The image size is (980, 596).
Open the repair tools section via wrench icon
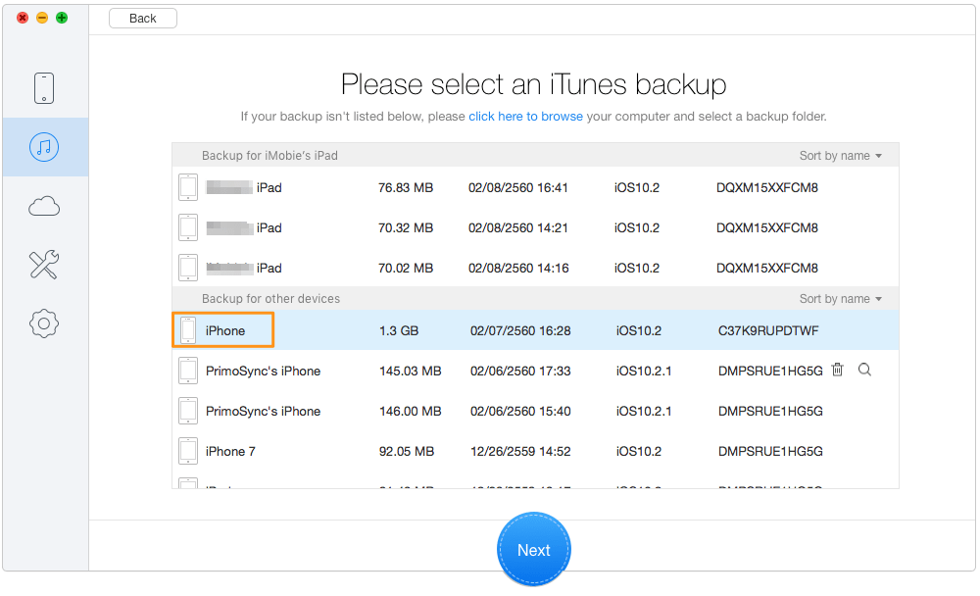tap(44, 264)
